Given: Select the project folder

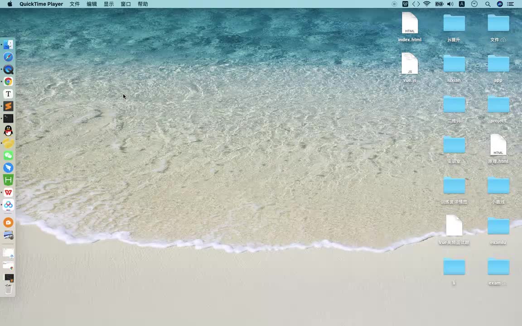Looking at the screenshot, I should click(x=498, y=108).
